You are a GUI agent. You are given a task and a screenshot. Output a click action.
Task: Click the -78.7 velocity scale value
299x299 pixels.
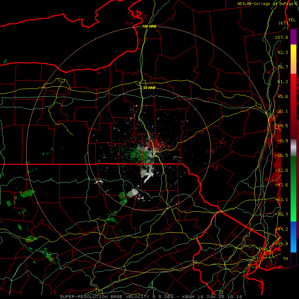pyautogui.click(x=281, y=215)
